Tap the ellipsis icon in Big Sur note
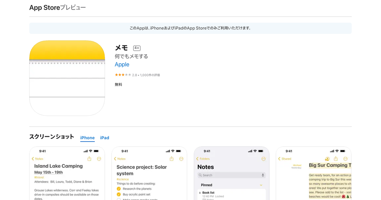Viewport: 381px width, 200px height. 345,159
